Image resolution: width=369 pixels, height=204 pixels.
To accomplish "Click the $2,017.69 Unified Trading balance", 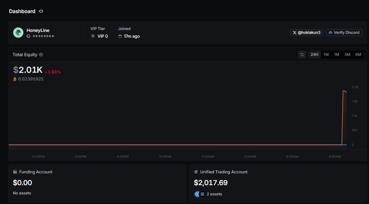I will (211, 183).
